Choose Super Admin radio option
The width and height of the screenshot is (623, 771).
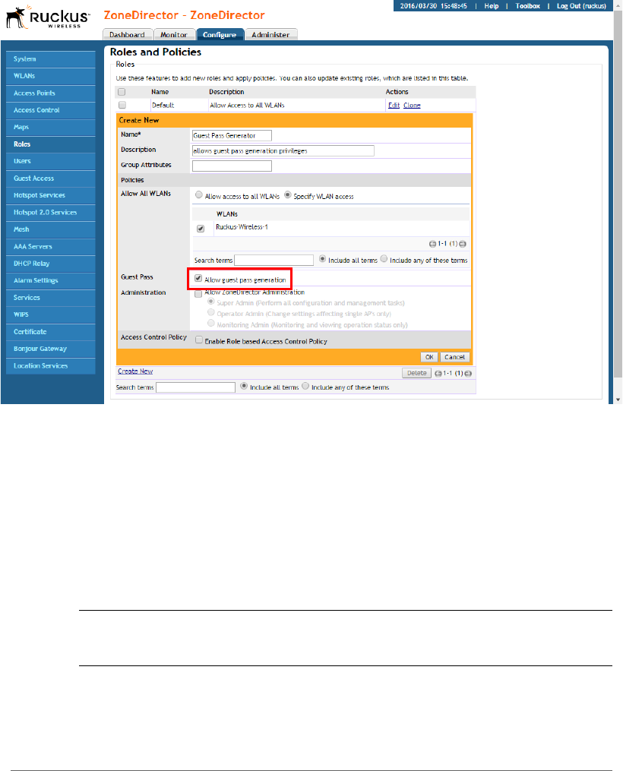point(211,302)
